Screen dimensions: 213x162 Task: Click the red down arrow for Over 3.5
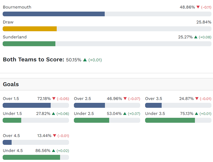(197, 99)
